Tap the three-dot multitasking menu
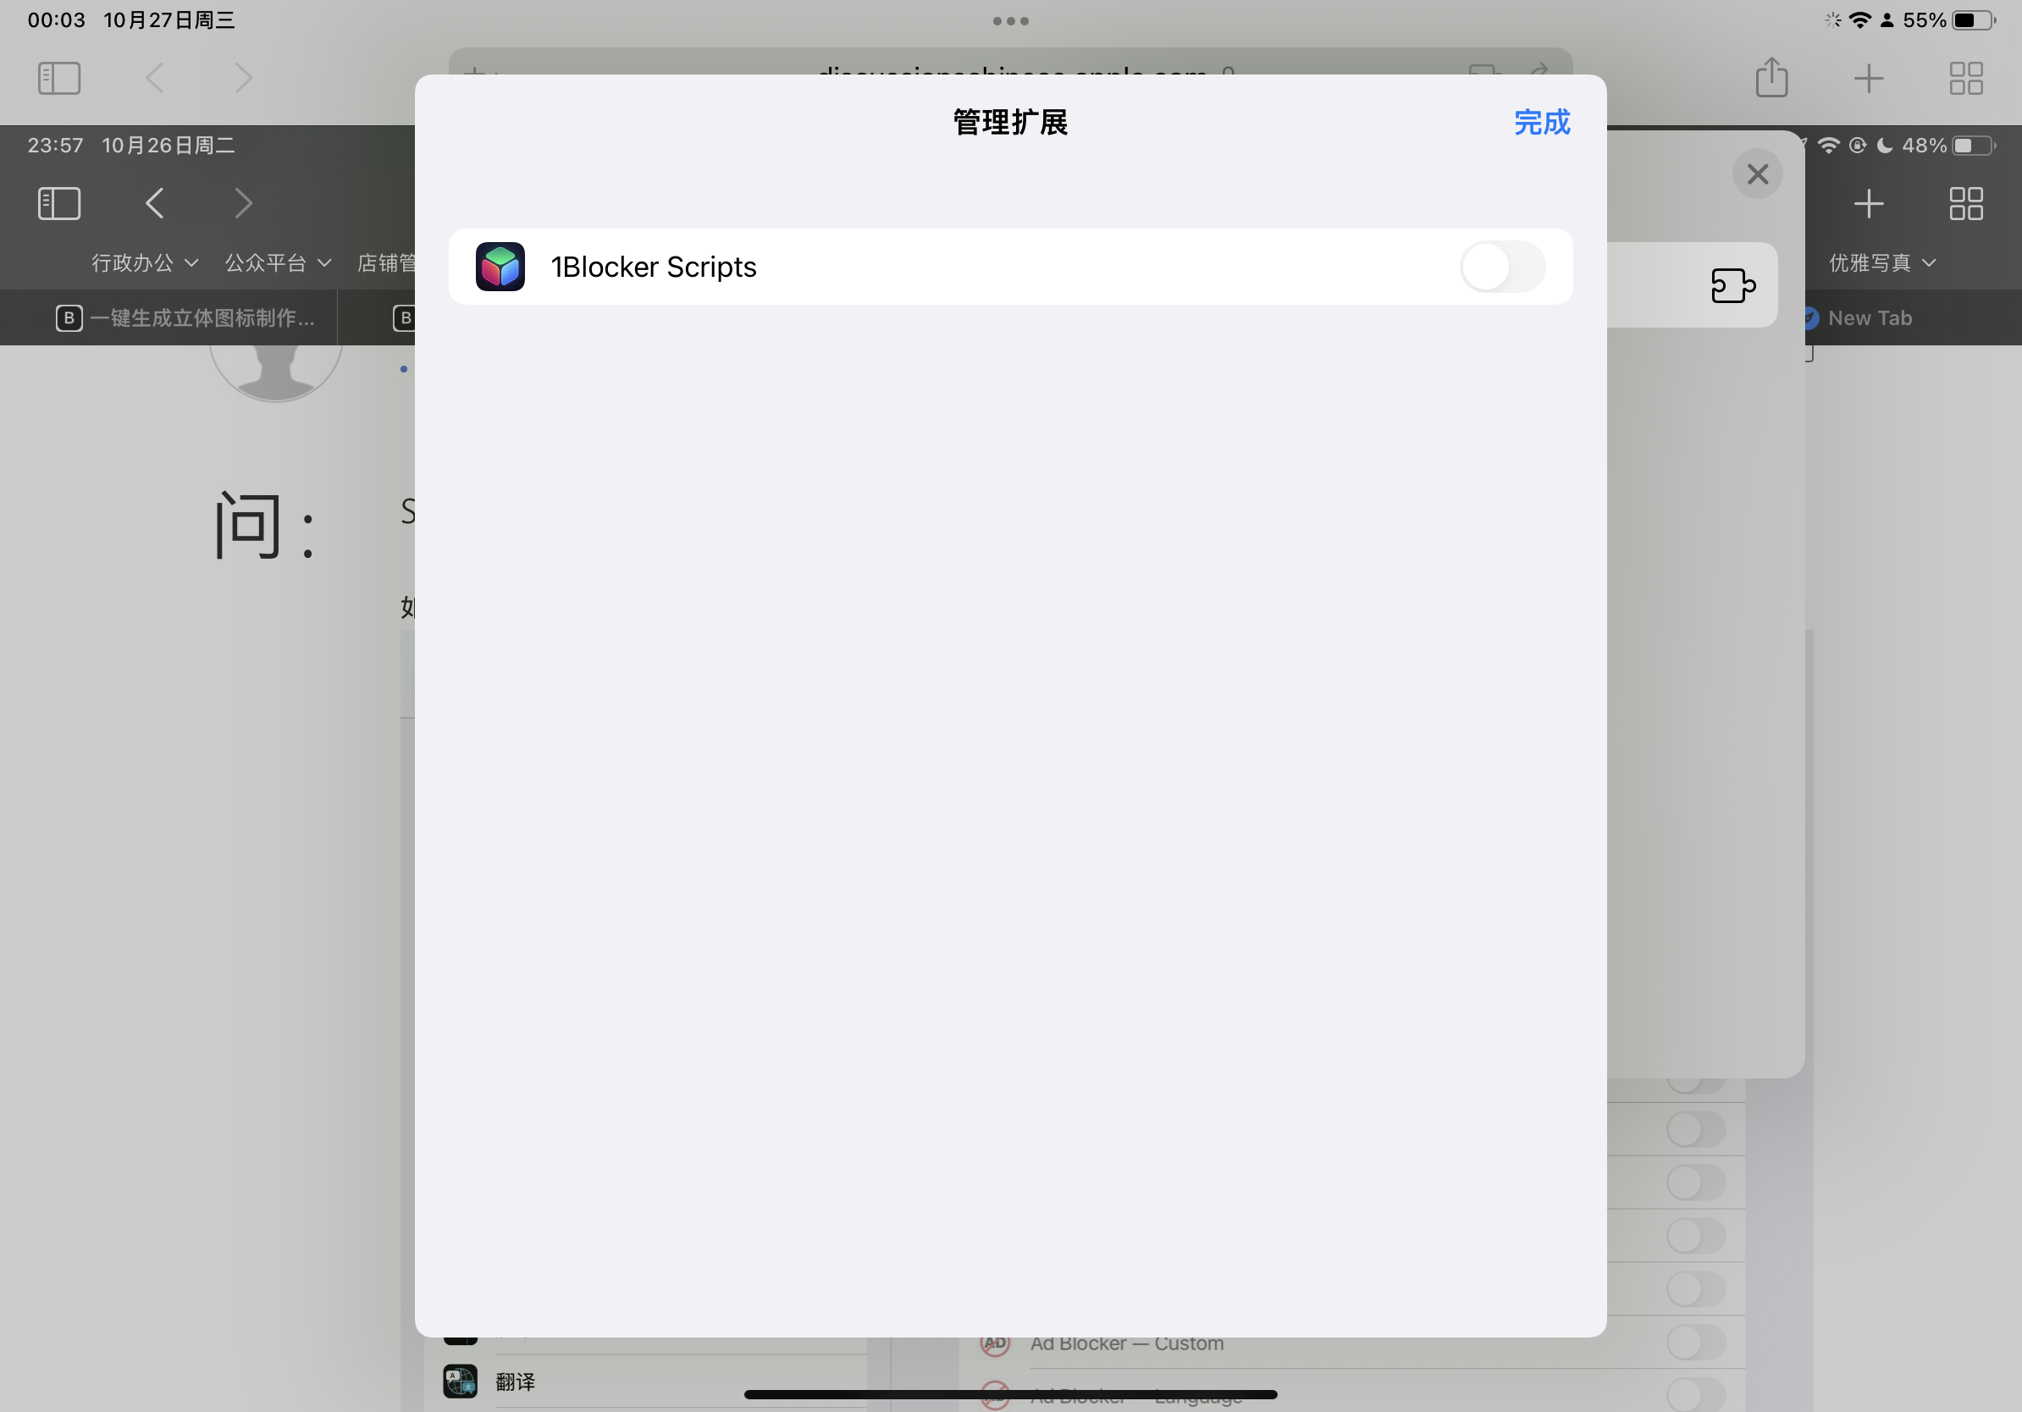The image size is (2022, 1412). point(1010,21)
